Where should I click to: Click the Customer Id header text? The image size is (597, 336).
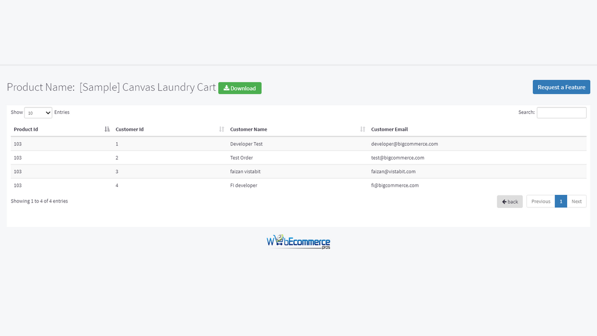click(x=130, y=129)
